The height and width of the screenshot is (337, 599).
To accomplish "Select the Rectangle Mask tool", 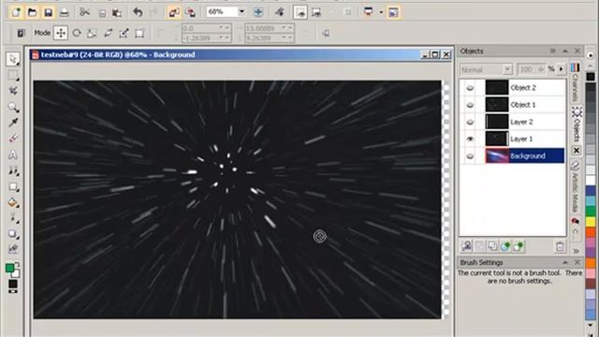I will [x=13, y=75].
